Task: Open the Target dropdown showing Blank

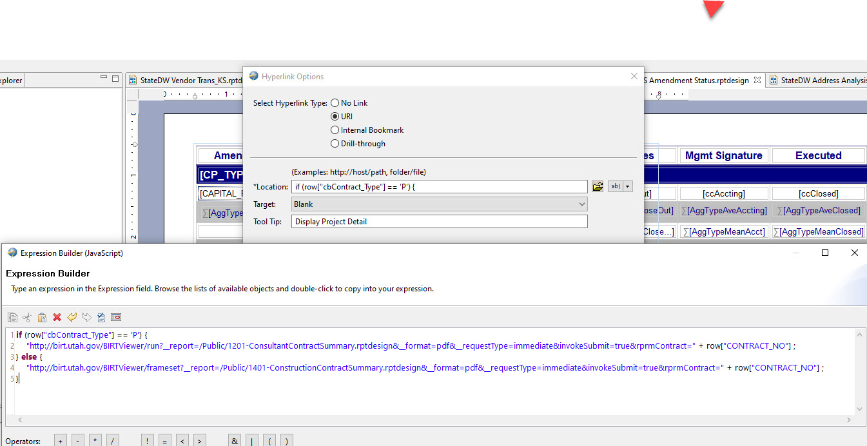Action: pos(439,204)
